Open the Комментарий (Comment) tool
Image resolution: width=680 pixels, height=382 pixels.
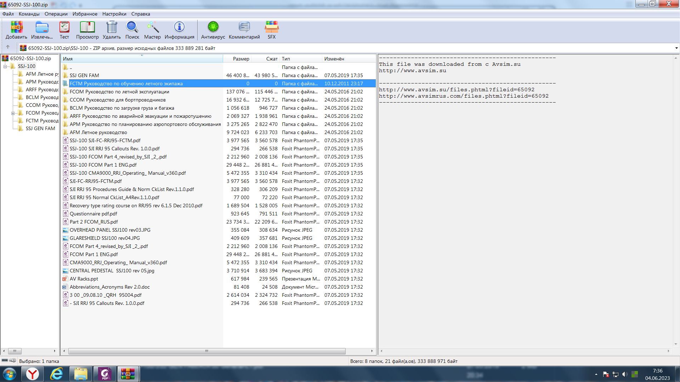pos(244,30)
